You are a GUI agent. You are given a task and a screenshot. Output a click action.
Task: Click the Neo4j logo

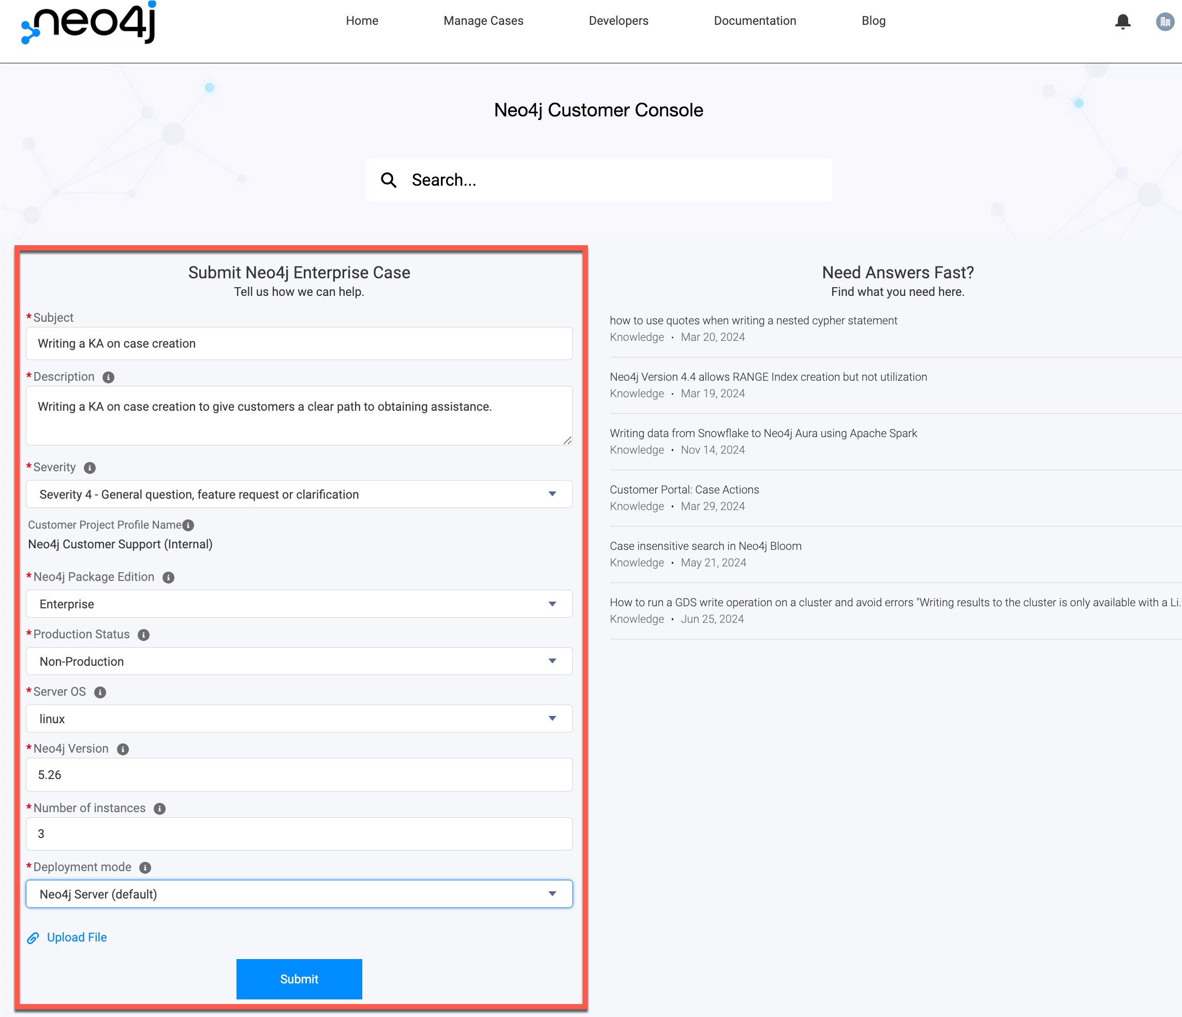pos(88,22)
